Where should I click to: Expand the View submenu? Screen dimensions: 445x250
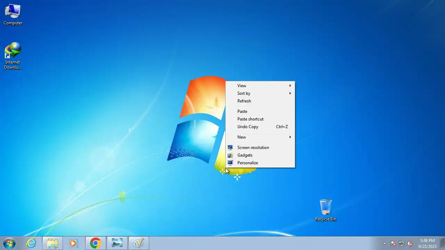click(x=260, y=86)
